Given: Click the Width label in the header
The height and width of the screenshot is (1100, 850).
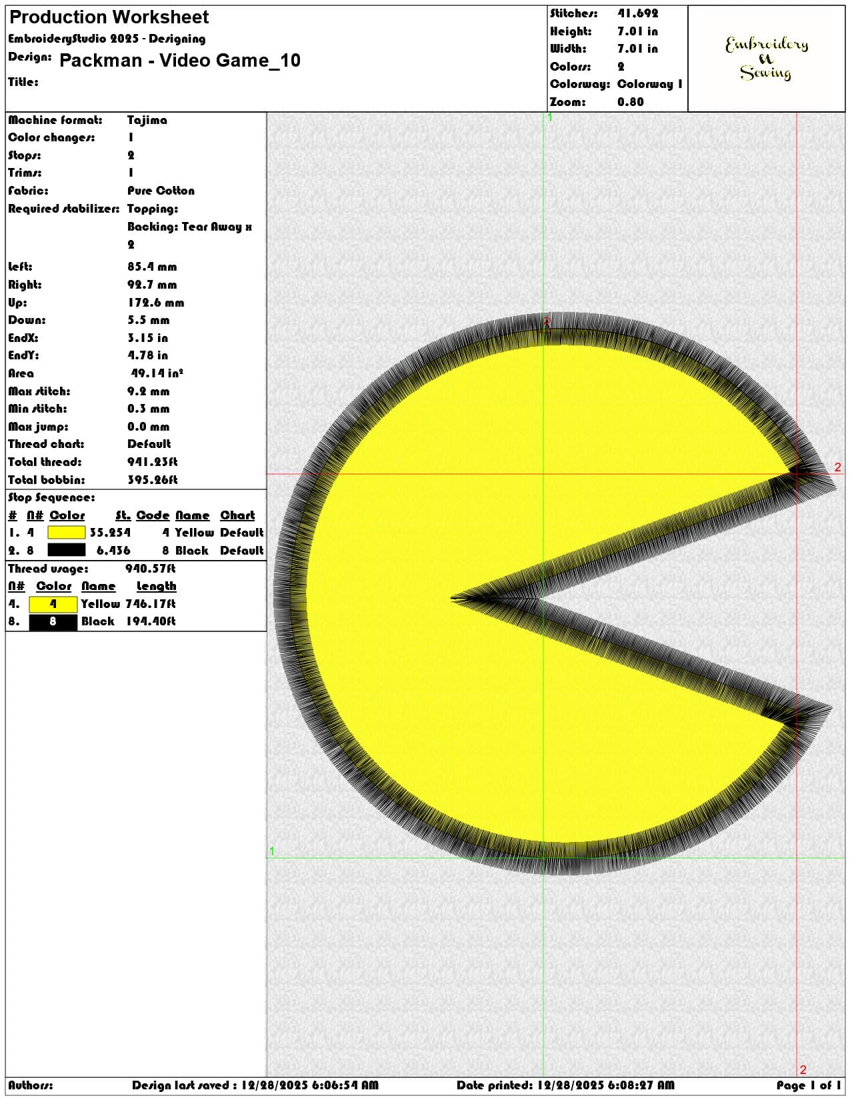Looking at the screenshot, I should pos(568,49).
